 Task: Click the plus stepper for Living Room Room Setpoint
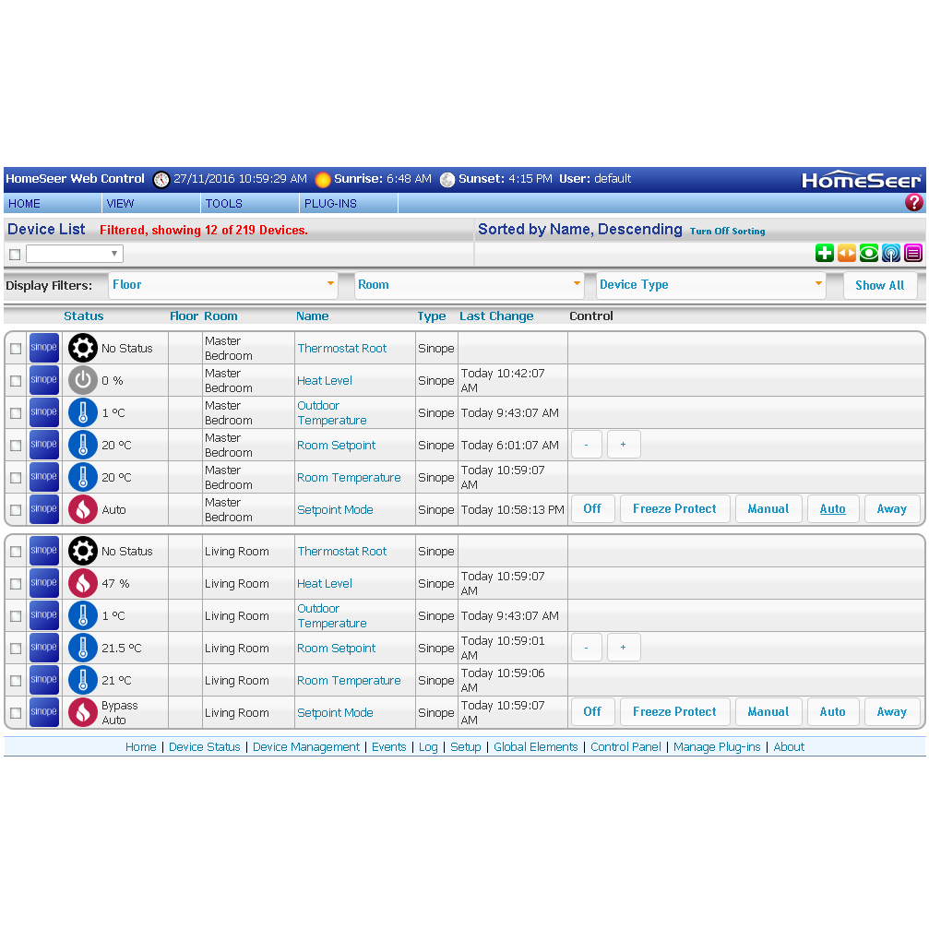pos(623,647)
